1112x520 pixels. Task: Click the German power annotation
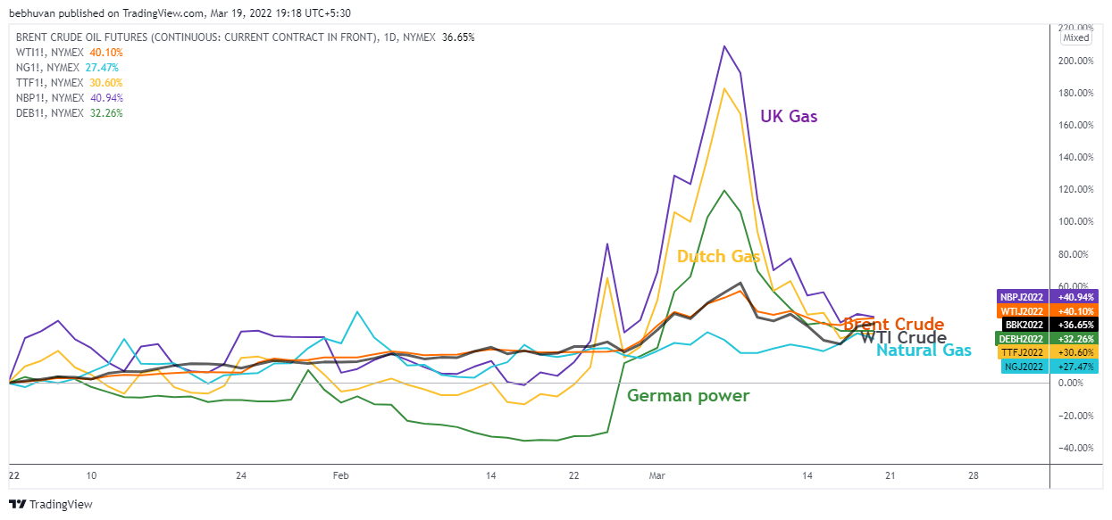point(689,396)
